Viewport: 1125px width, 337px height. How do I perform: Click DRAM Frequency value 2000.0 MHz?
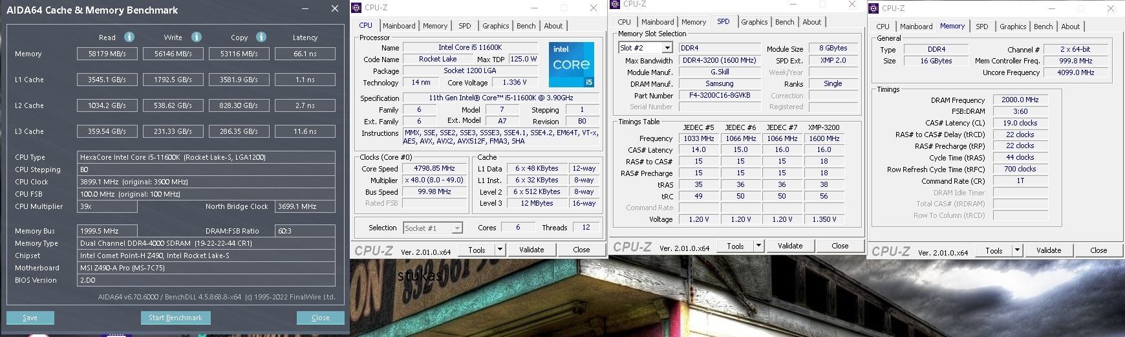coord(1020,100)
